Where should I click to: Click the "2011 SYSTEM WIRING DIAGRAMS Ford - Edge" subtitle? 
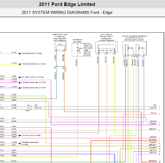point(67,12)
